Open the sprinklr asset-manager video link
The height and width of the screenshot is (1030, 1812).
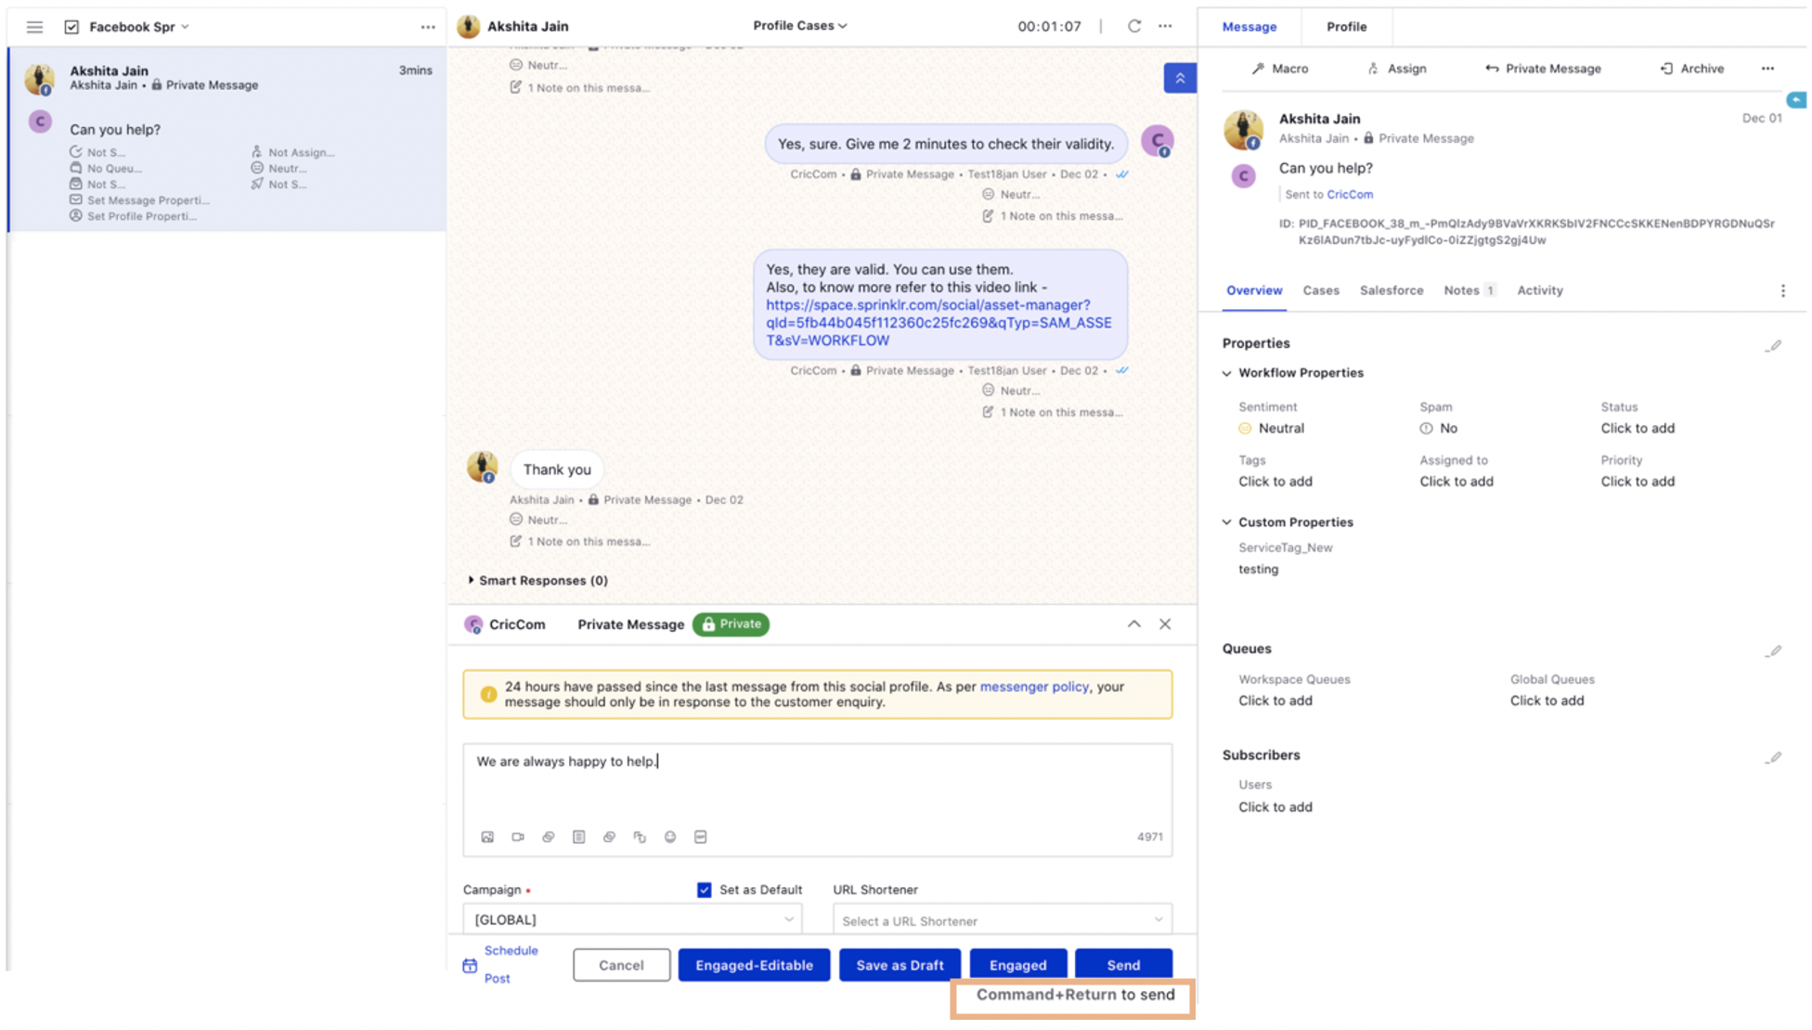pos(938,323)
